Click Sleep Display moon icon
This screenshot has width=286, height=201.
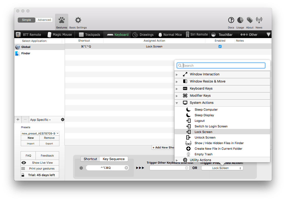[x=188, y=115]
